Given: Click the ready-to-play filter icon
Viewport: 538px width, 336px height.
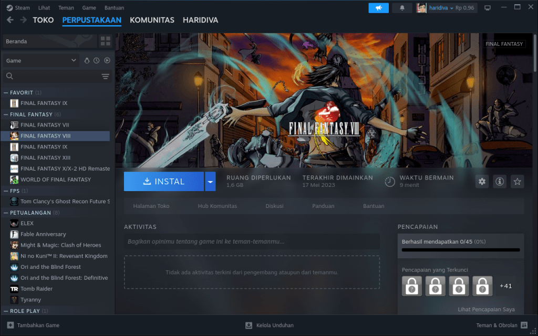Looking at the screenshot, I should [x=107, y=60].
